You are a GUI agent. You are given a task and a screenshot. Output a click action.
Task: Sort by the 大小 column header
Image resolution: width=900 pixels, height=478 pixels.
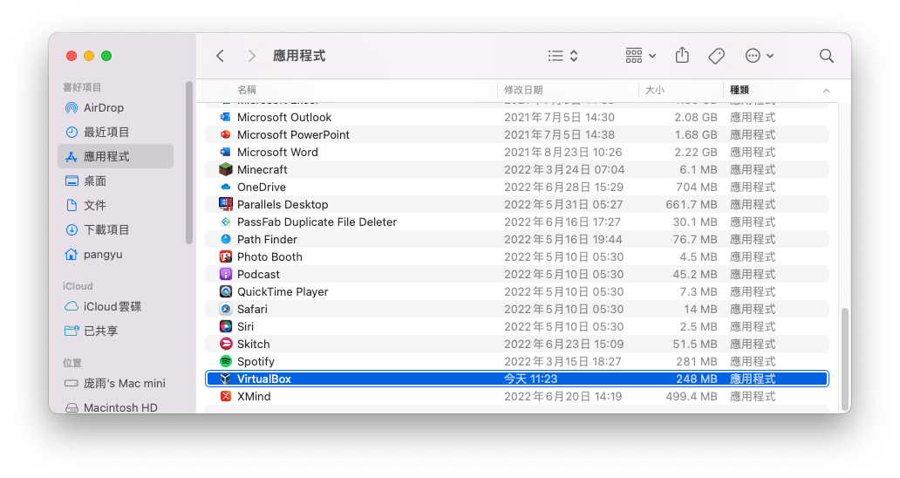coord(655,90)
